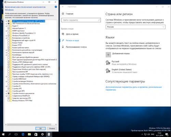This screenshot has height=137, width=171.
Task: Select the Дата и время menu item
Action: pyautogui.click(x=72, y=34)
